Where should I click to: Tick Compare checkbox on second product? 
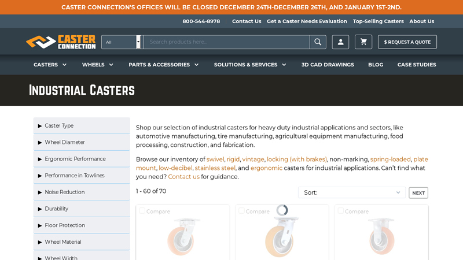coord(242,211)
